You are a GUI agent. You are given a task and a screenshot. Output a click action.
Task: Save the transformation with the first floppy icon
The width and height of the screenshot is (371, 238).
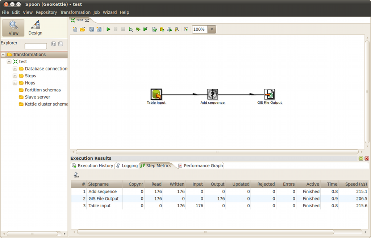pos(92,29)
